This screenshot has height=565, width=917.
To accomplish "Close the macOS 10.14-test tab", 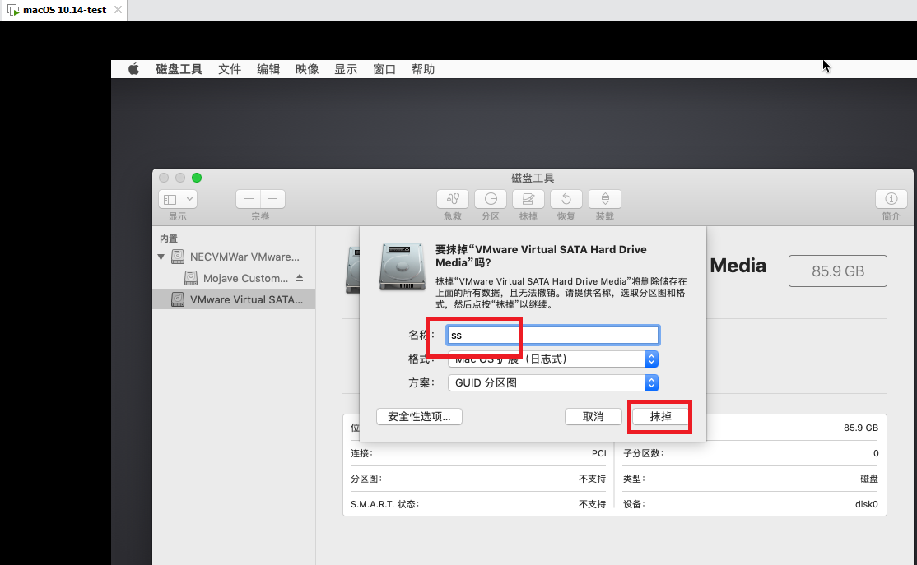I will coord(119,10).
